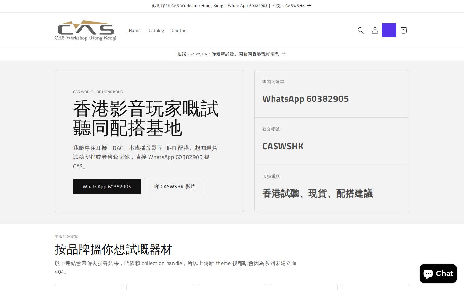Open the shopping cart icon
Image resolution: width=464 pixels, height=290 pixels.
[x=403, y=30]
